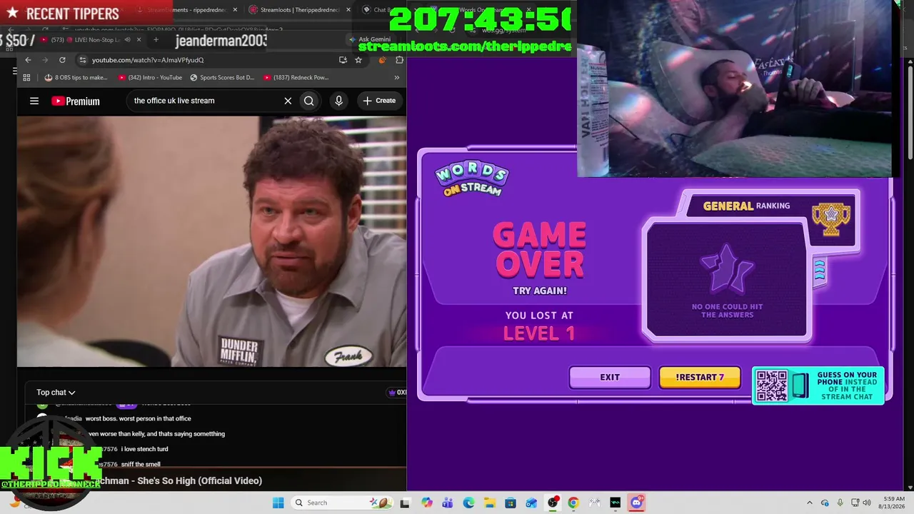Show more bookmarks overflow chevron

pyautogui.click(x=397, y=78)
